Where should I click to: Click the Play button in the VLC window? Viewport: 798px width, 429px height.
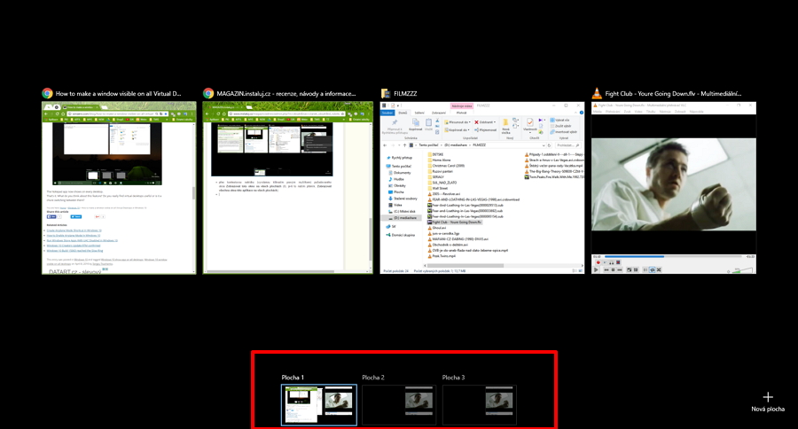596,269
